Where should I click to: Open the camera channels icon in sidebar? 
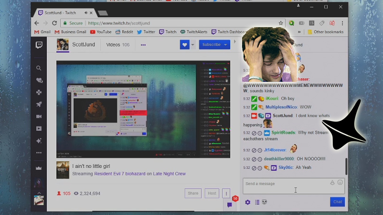point(39,116)
